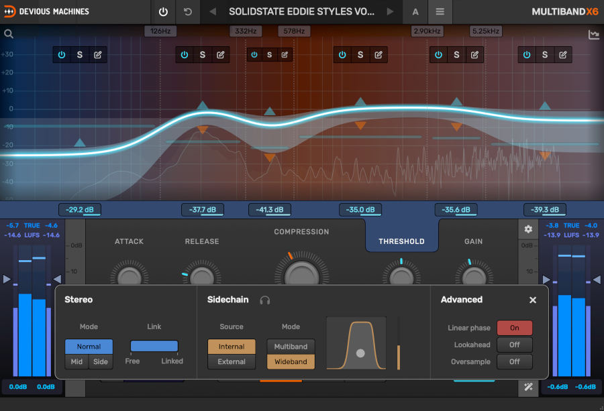
Task: Edit the -41.3 dB threshold value field
Action: pos(269,209)
